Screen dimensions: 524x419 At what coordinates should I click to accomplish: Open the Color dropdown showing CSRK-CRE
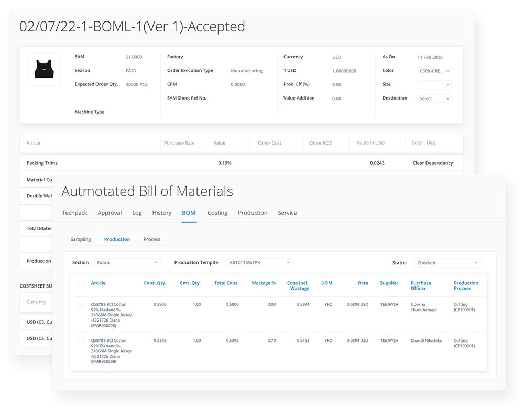tap(434, 70)
